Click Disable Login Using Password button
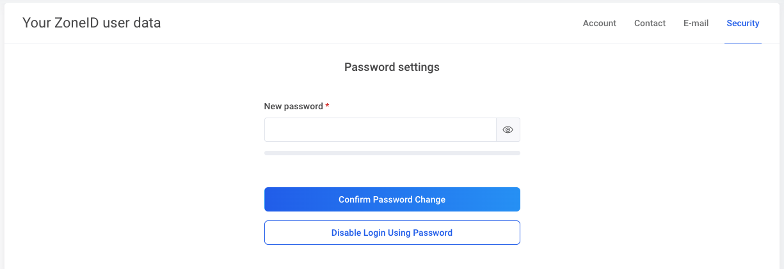 (392, 233)
